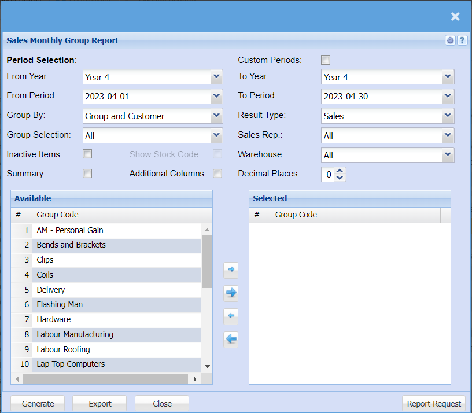Click the Report Request button
This screenshot has width=472, height=413.
[434, 404]
